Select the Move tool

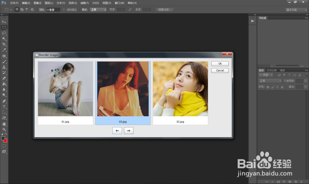(4, 22)
